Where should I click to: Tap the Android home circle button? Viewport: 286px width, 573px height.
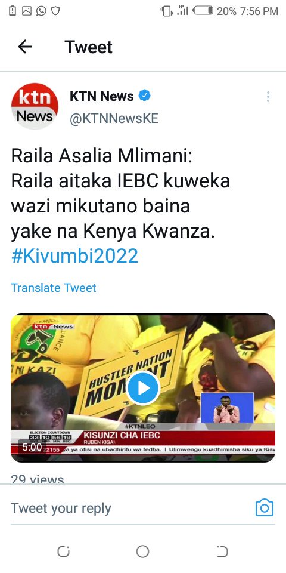click(x=142, y=552)
